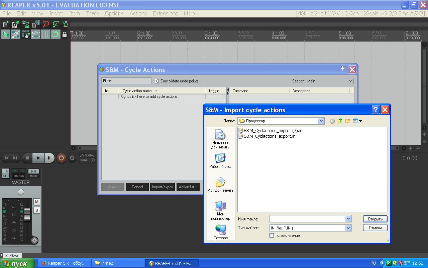Toggle envelope points move with items

coord(36,34)
